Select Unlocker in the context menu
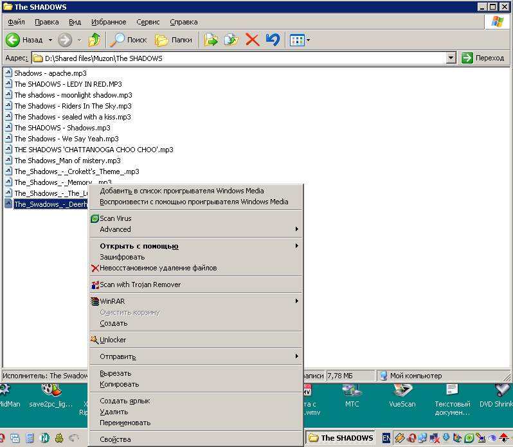513x447 pixels. (x=113, y=340)
